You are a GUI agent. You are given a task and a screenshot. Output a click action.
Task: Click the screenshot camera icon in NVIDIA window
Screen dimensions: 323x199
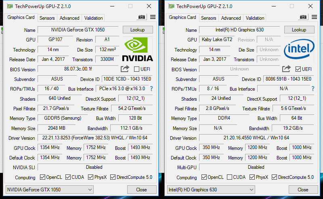(142, 17)
